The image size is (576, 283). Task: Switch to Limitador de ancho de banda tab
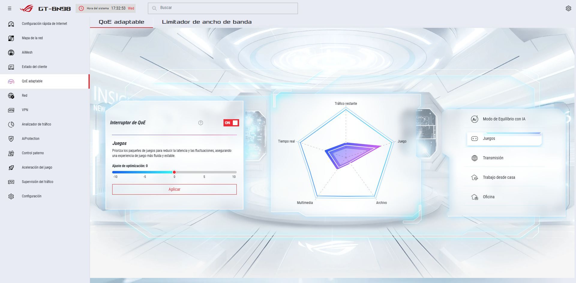[207, 22]
